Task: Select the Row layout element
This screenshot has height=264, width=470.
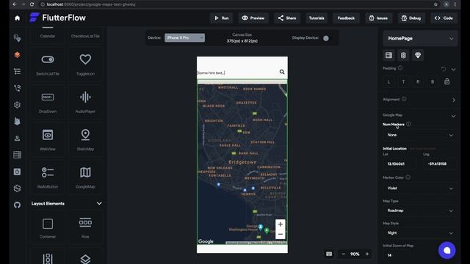Action: 85,228
